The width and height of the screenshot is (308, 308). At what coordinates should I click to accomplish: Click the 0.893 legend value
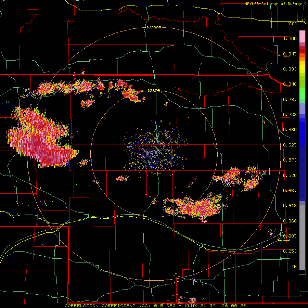pyautogui.click(x=290, y=69)
